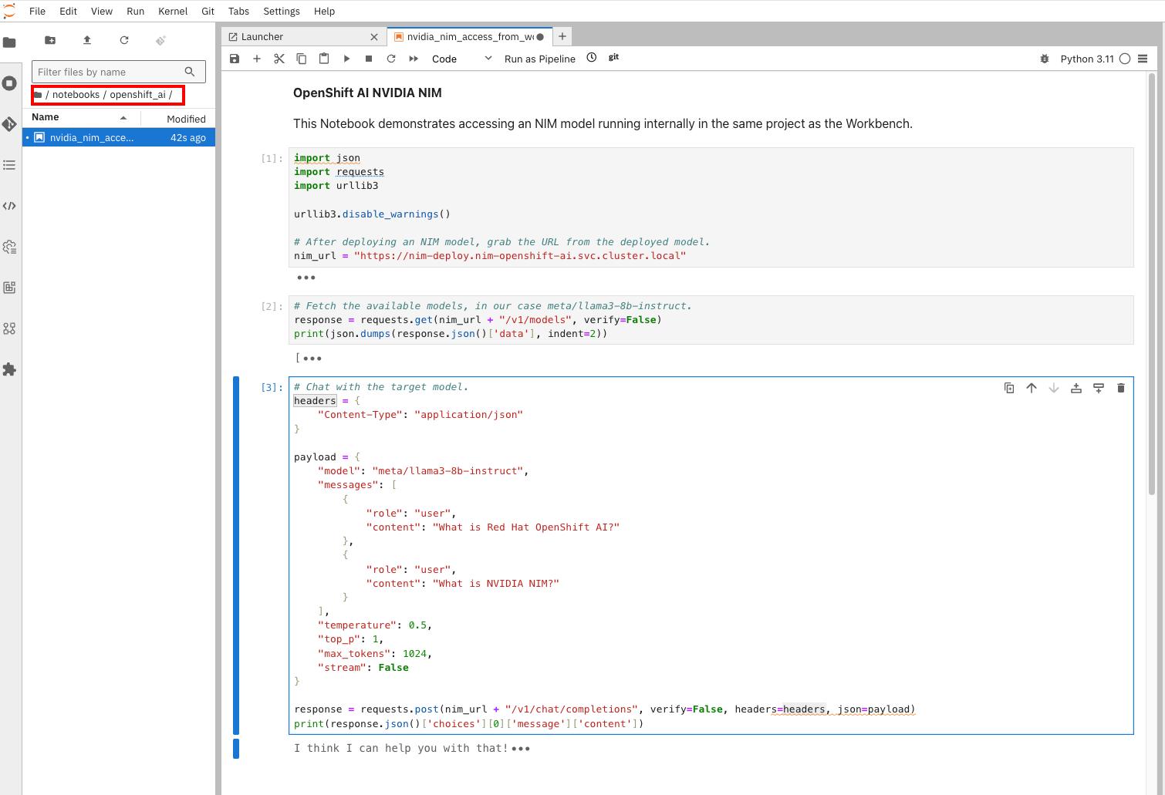Click the Python 3.11 kernel name

(1087, 59)
